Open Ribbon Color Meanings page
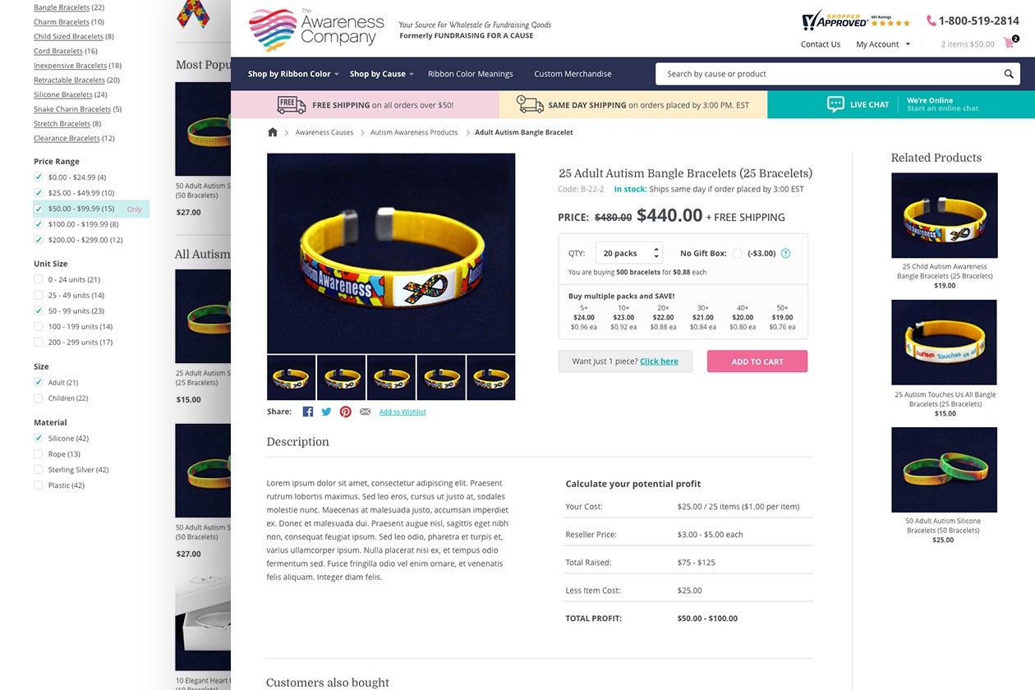 (x=470, y=74)
